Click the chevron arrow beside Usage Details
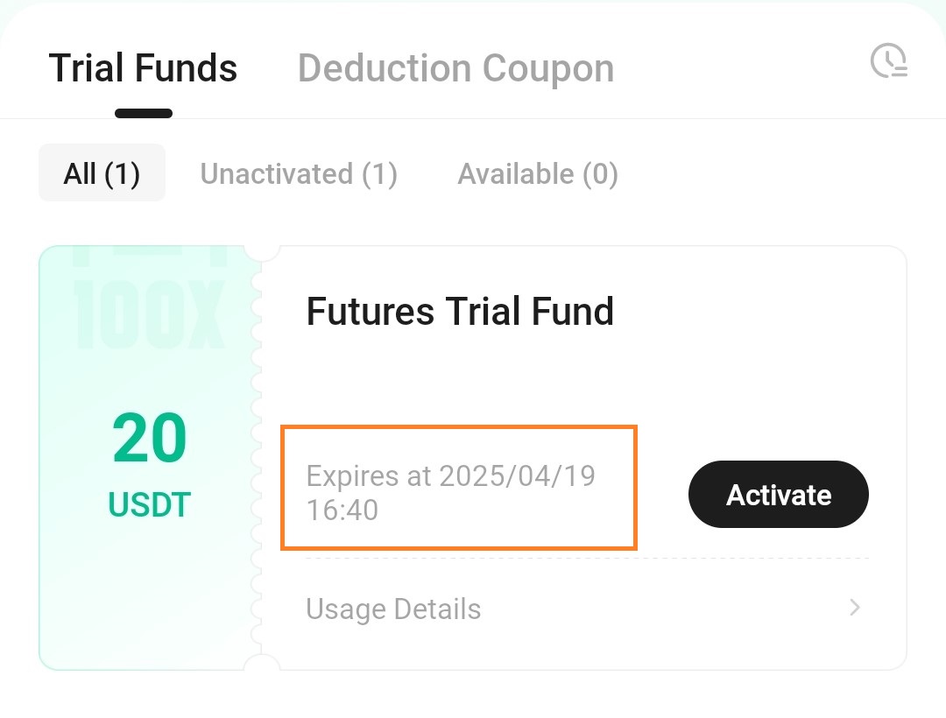Viewport: 946px width, 718px height. pyautogui.click(x=854, y=608)
